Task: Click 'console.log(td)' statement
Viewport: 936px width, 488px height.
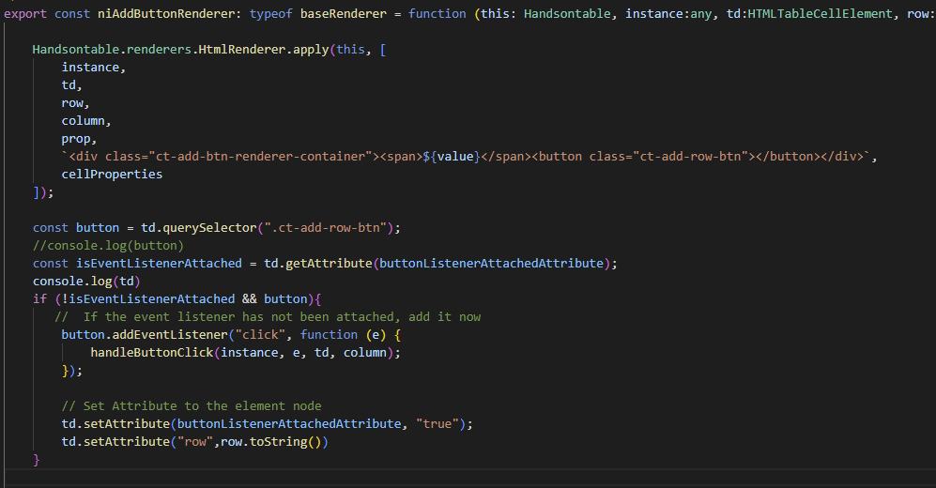Action: click(86, 282)
